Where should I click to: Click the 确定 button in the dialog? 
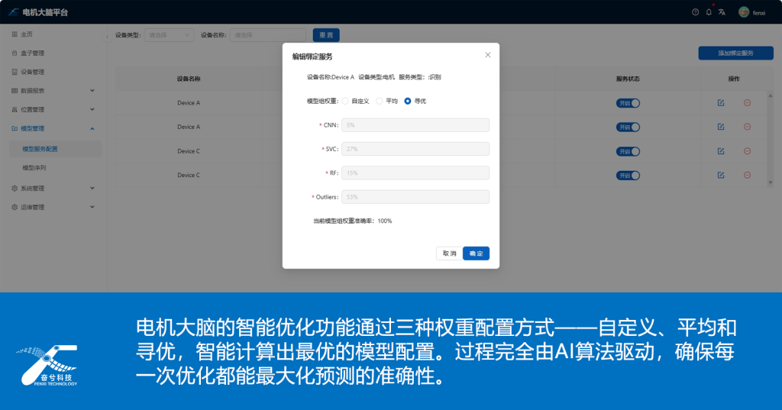476,253
